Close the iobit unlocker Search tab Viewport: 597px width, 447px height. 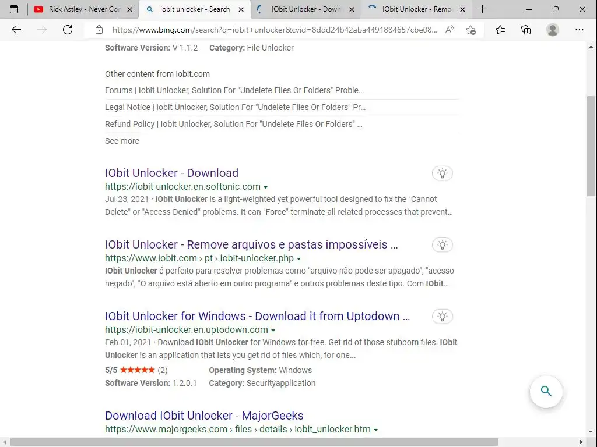pos(241,9)
